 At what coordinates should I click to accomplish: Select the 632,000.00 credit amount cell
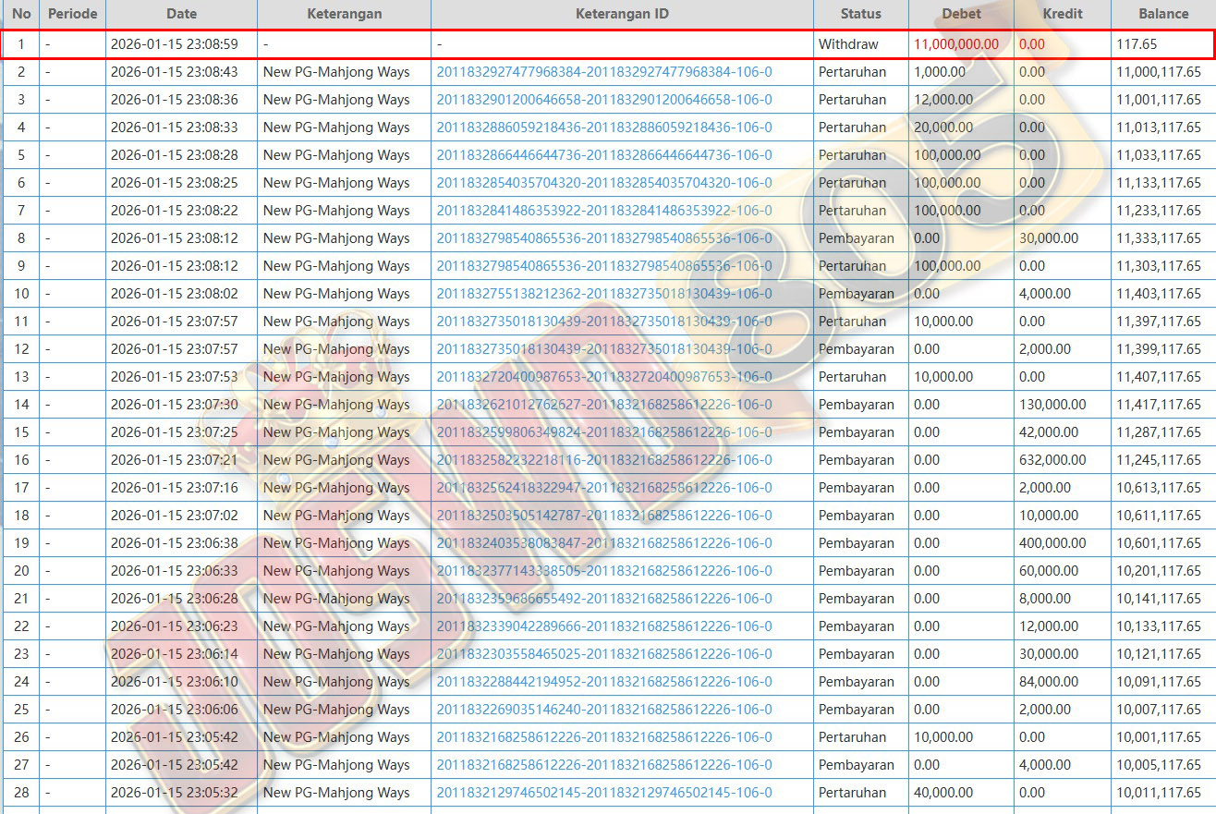[x=1052, y=460]
